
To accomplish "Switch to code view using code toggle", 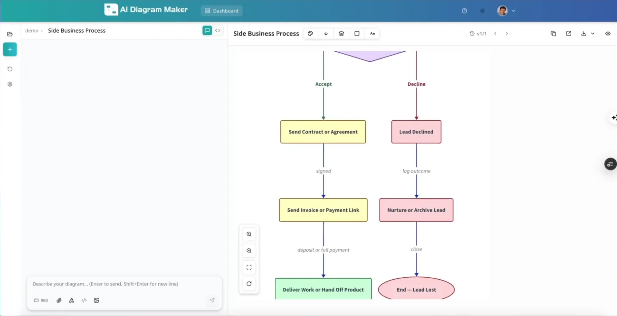I will [x=218, y=30].
